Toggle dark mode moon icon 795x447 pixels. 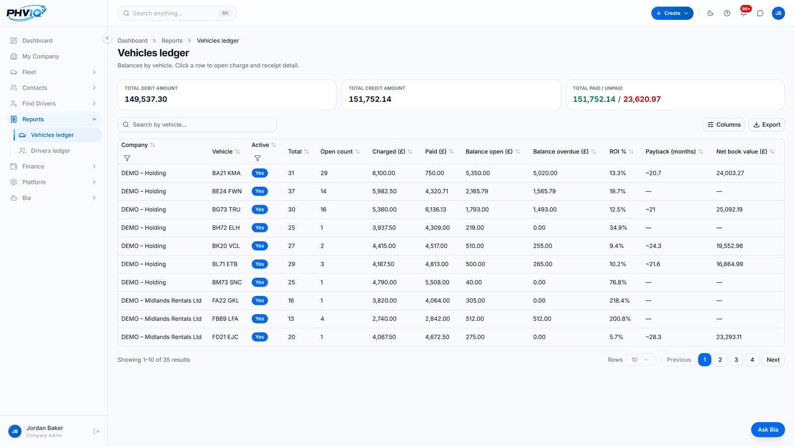(x=711, y=13)
